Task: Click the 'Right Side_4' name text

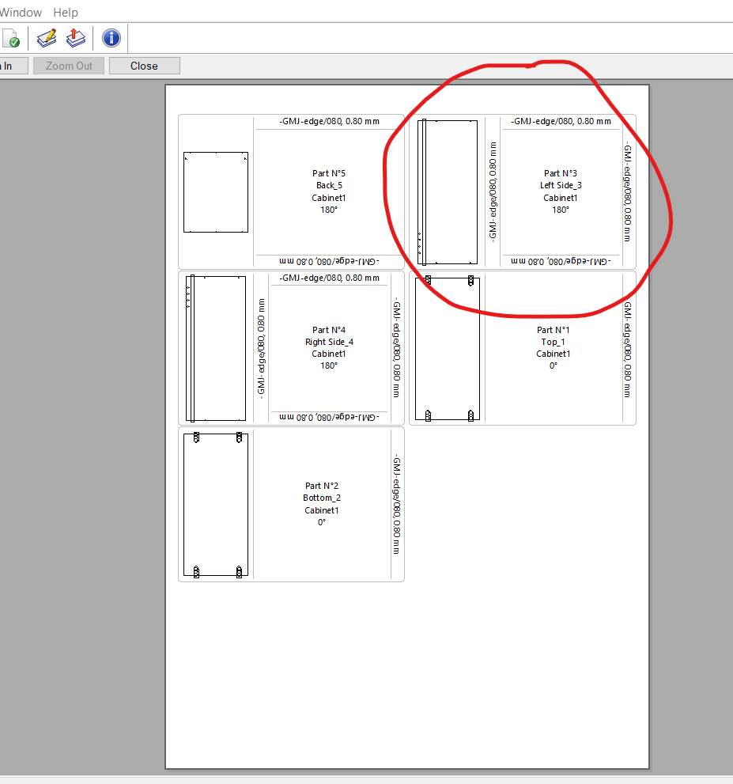Action: (329, 342)
